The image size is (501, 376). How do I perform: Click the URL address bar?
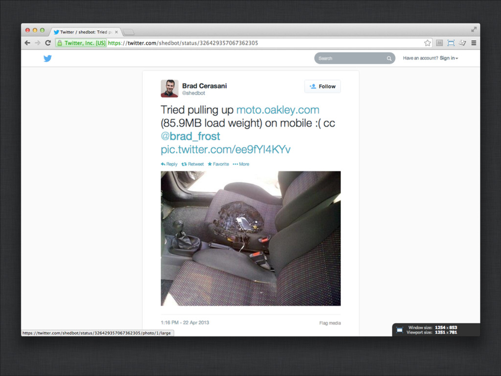click(x=243, y=43)
